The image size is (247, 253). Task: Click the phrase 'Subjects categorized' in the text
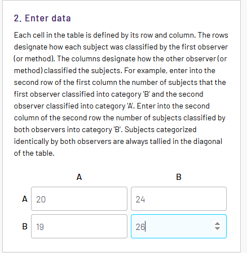tap(161, 130)
